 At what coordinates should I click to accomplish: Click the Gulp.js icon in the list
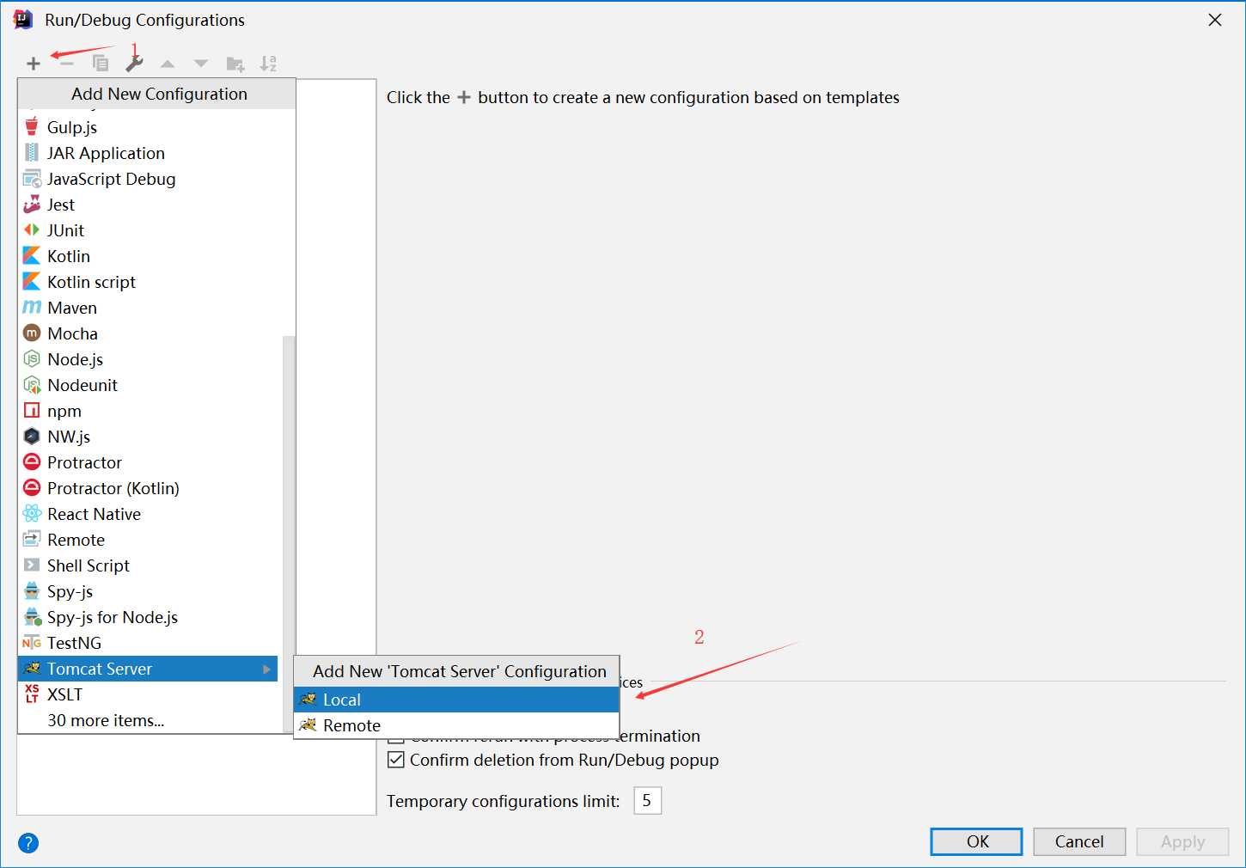32,127
